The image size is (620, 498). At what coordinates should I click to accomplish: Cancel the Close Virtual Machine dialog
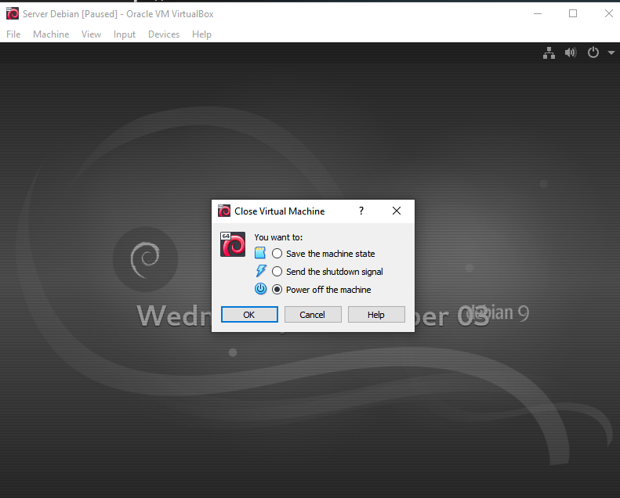tap(312, 314)
